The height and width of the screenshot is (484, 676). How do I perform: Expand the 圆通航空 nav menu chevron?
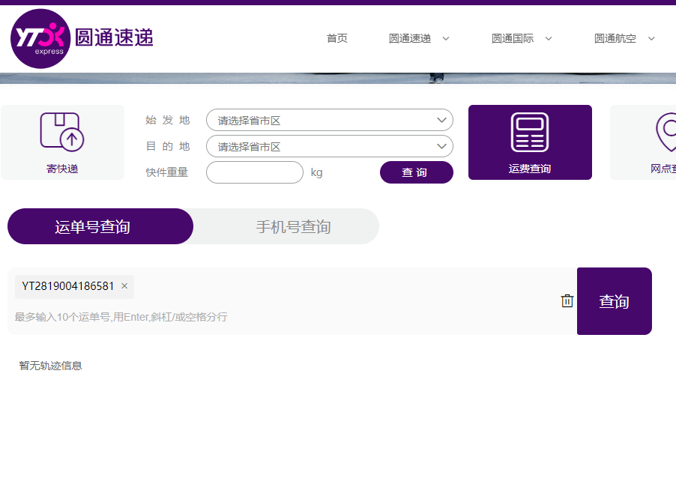(651, 39)
